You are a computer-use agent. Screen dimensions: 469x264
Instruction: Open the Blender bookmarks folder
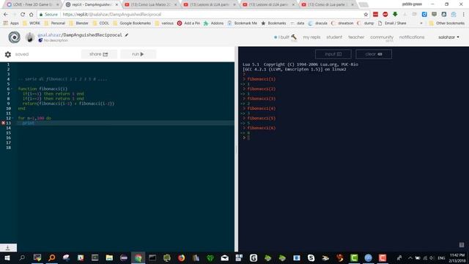point(79,23)
